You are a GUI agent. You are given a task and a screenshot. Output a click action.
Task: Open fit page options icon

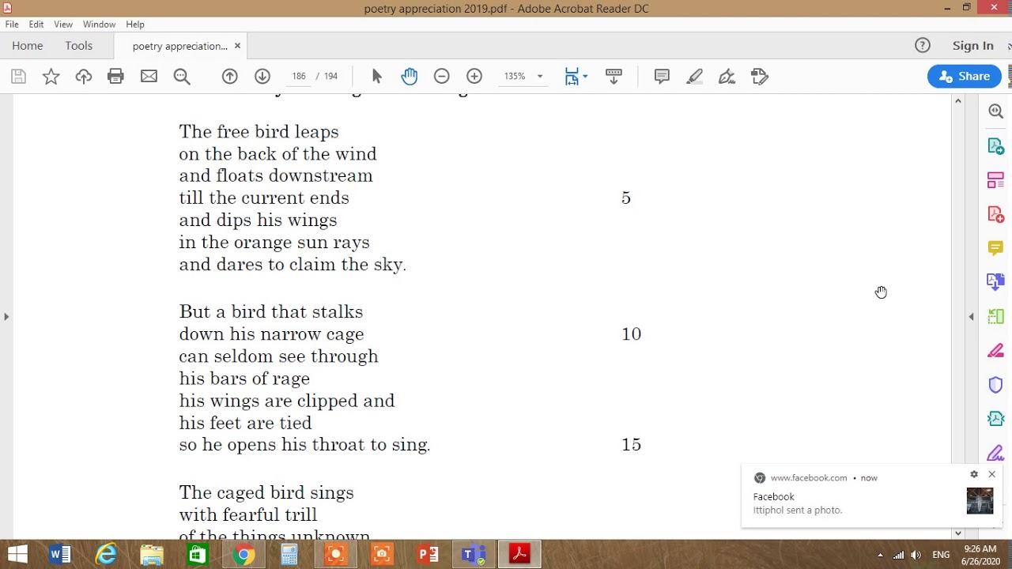[x=572, y=77]
